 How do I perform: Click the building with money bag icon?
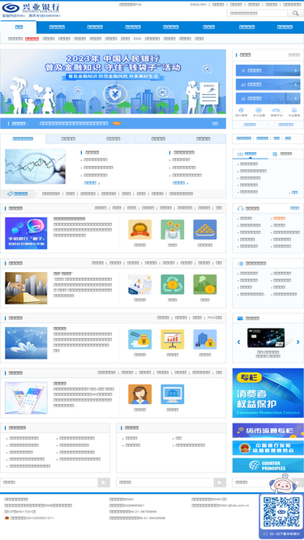[x=205, y=339]
